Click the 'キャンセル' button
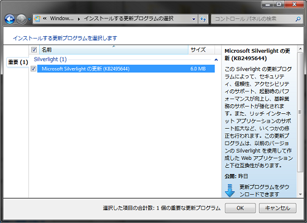The image size is (307, 223). 278,208
